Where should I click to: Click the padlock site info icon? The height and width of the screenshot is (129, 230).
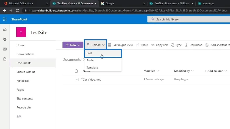tap(26, 11)
